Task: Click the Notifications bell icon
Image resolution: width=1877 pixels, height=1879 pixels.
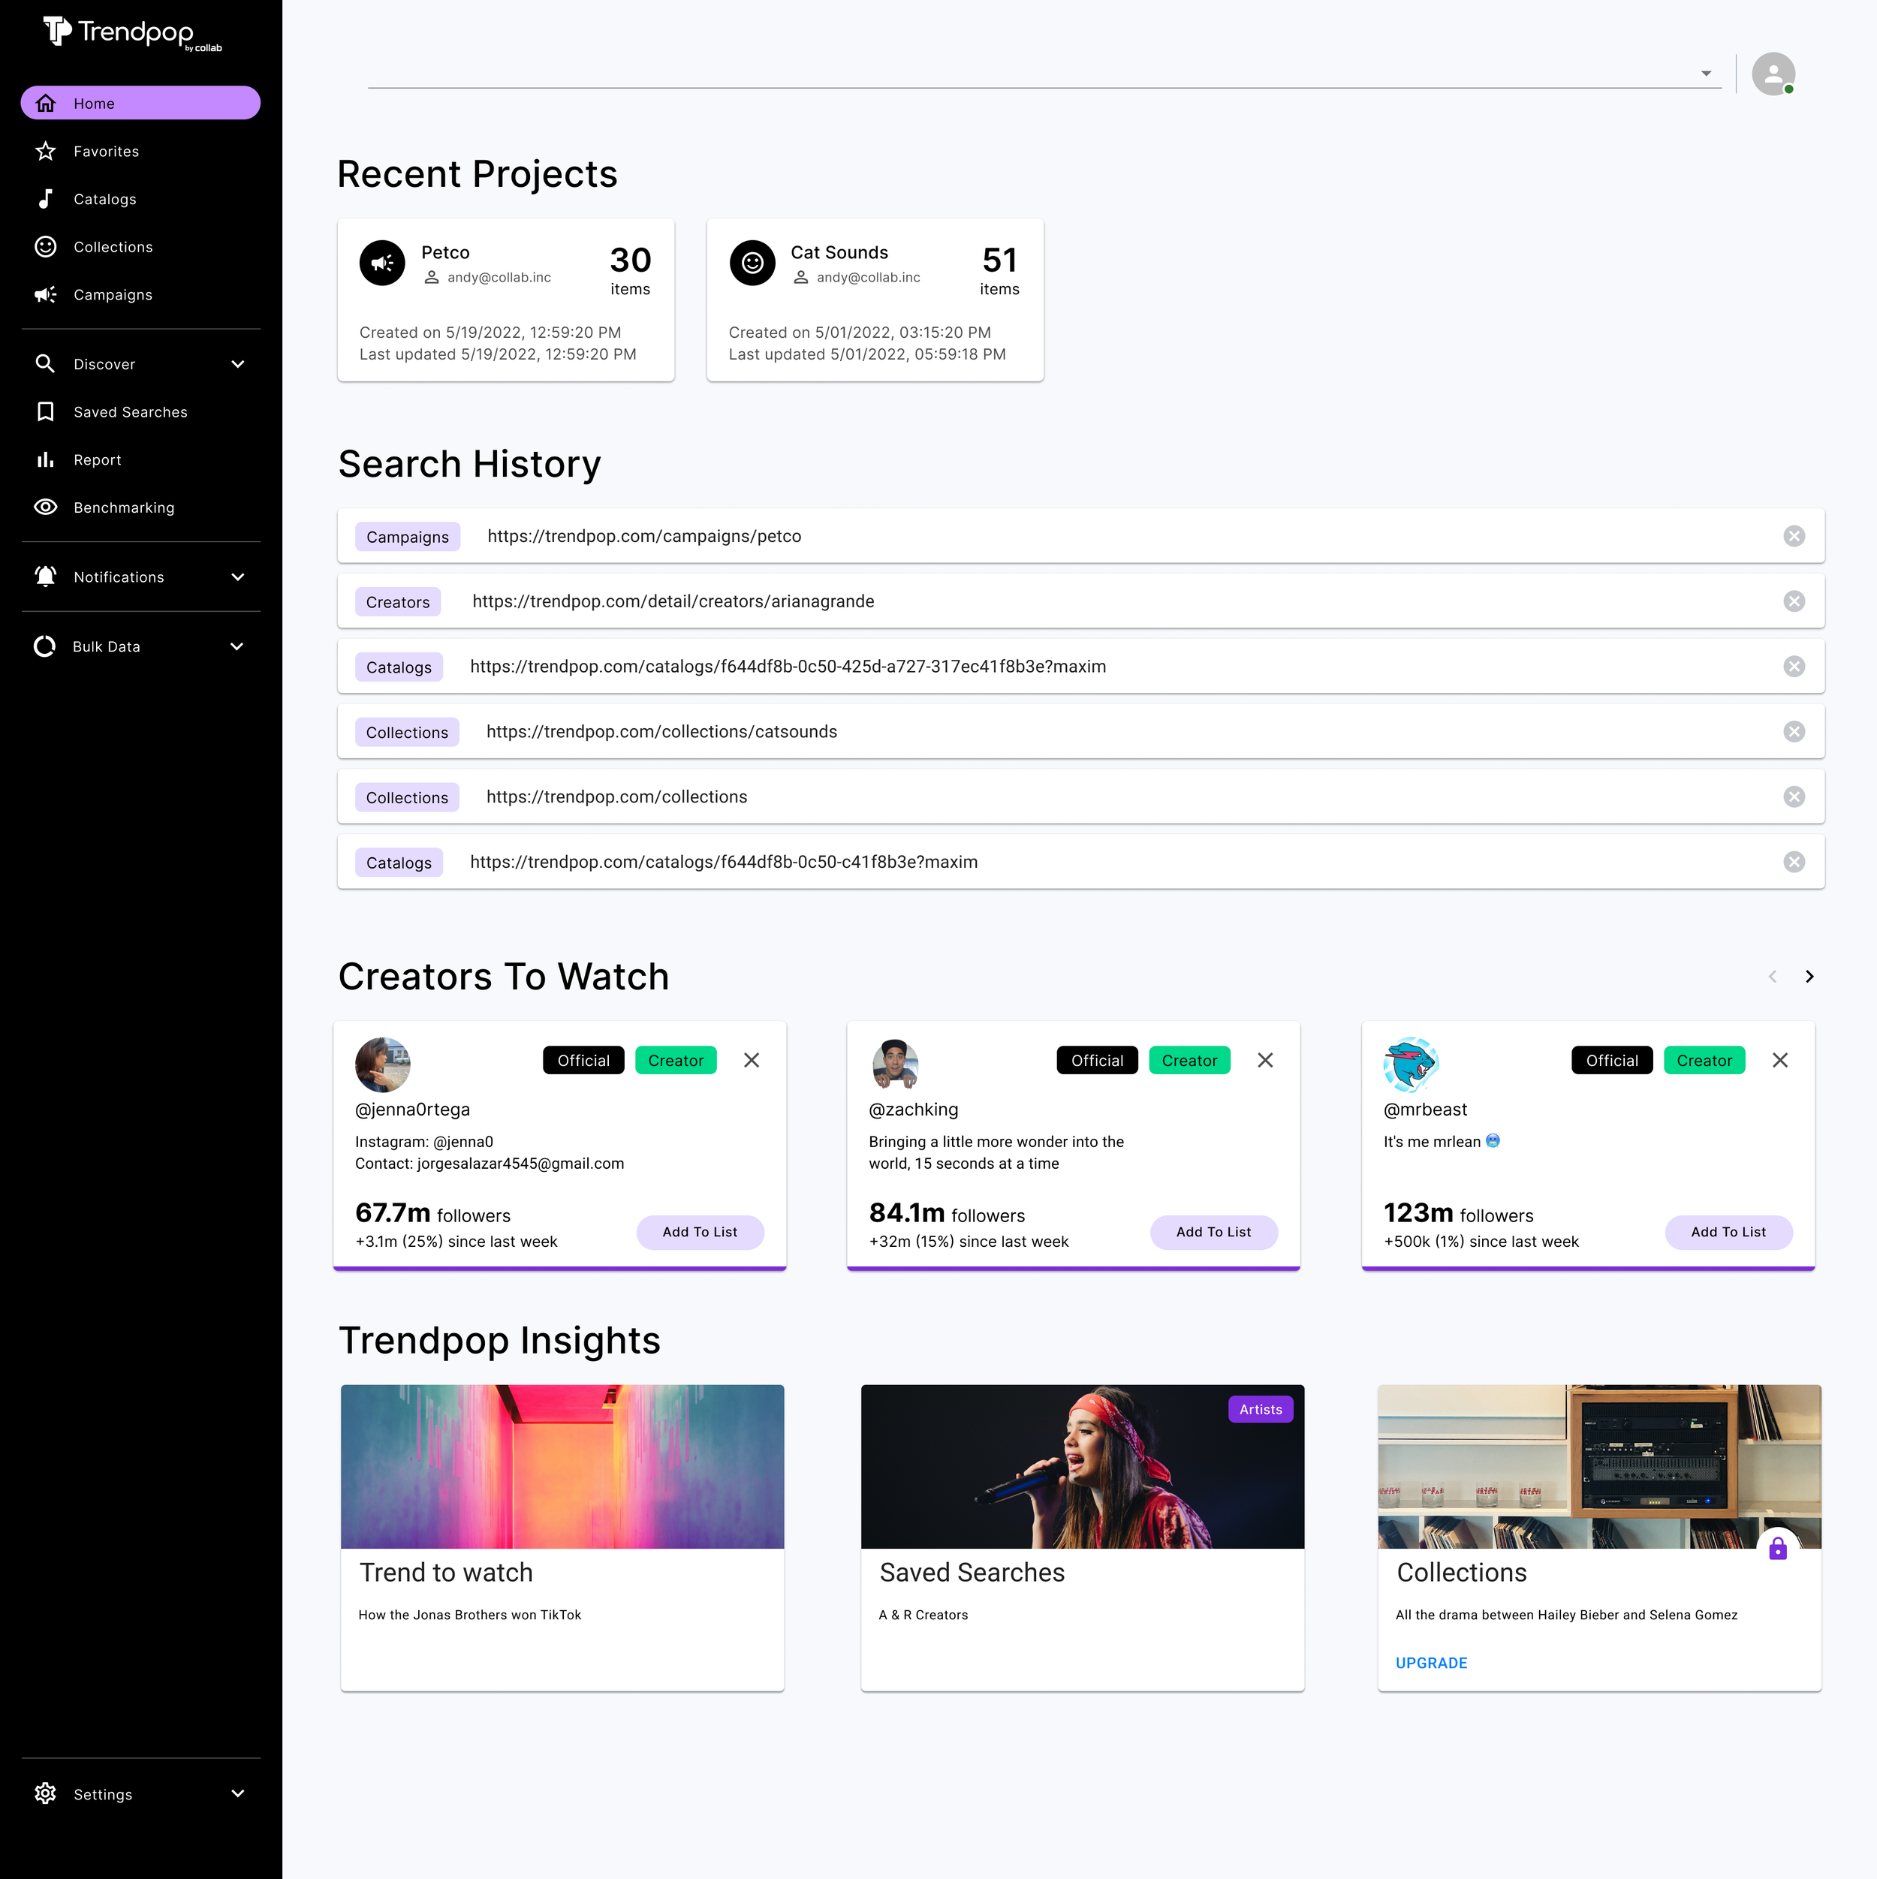Action: point(46,576)
